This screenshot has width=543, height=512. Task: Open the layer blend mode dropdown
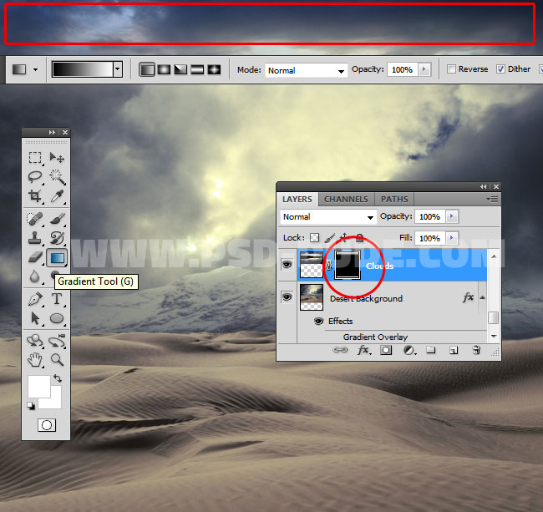click(x=327, y=217)
